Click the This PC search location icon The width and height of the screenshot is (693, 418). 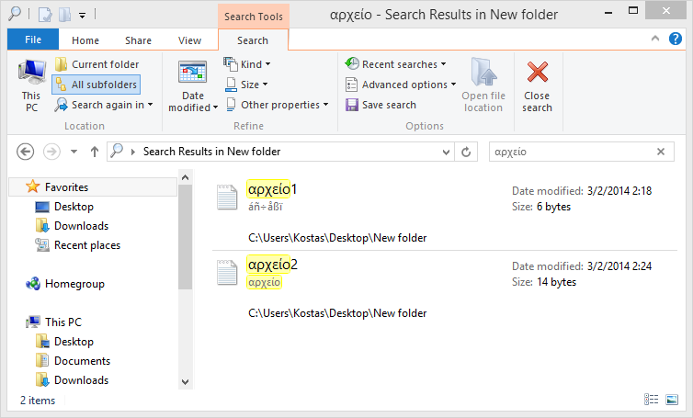(31, 72)
